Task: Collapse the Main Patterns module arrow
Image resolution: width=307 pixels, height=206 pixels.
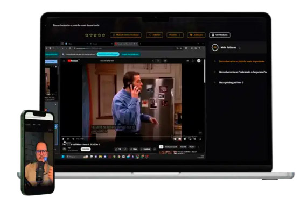Action: tap(240, 47)
